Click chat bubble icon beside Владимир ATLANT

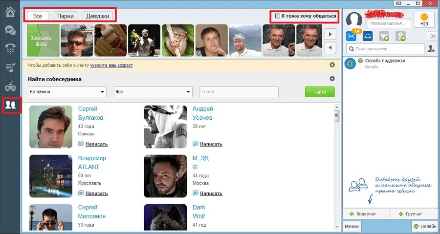tap(81, 193)
